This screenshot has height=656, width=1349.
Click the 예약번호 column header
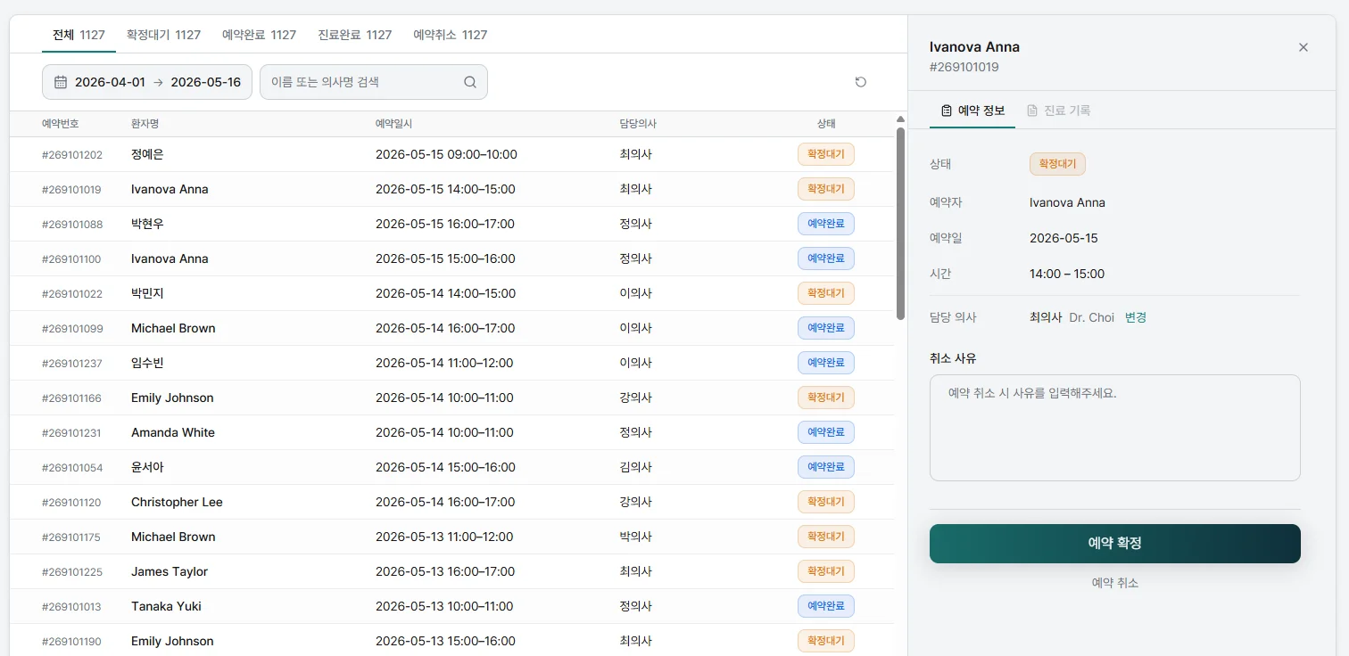tap(61, 124)
